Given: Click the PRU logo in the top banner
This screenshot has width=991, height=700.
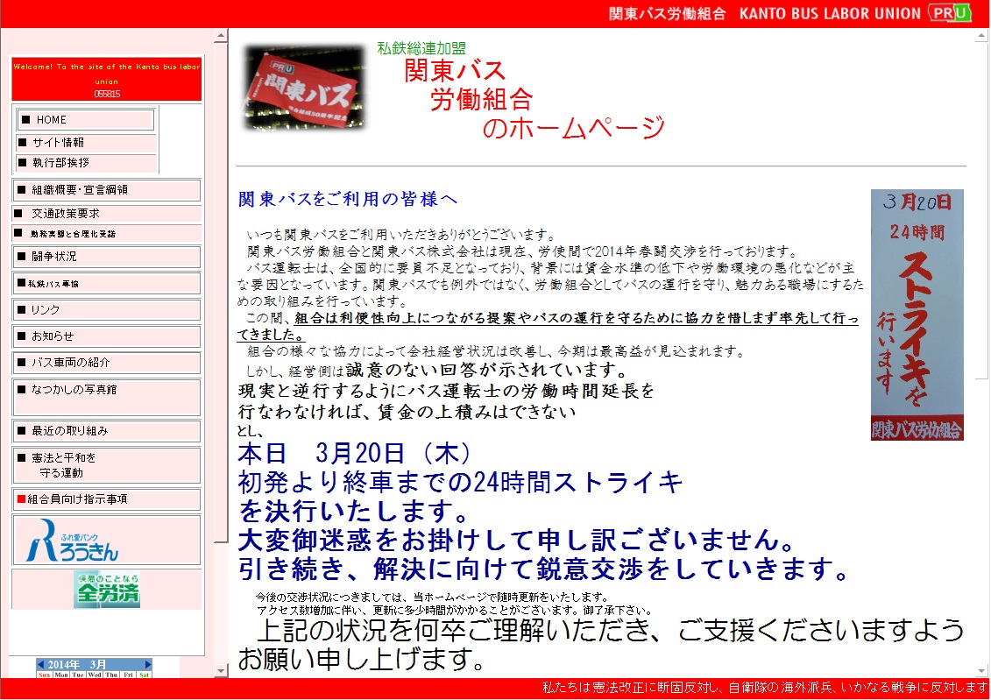Looking at the screenshot, I should coord(950,13).
